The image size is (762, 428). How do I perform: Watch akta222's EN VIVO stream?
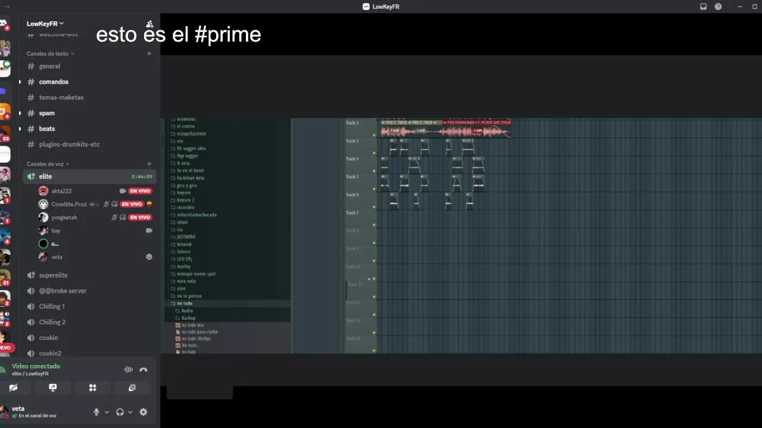(140, 191)
